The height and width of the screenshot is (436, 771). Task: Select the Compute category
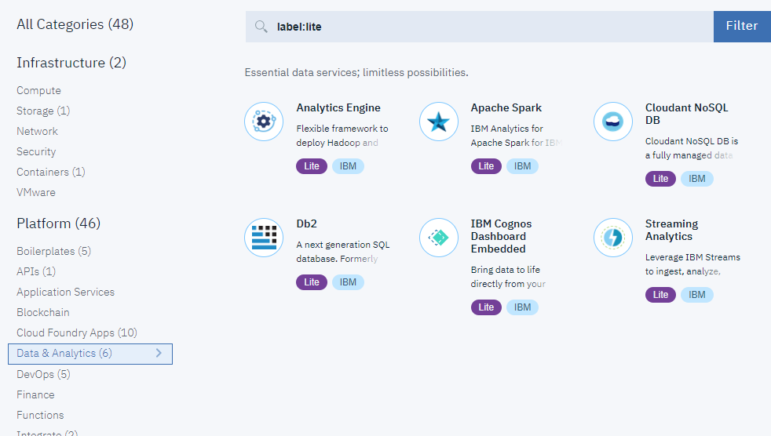38,90
